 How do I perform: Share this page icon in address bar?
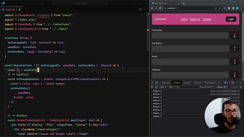coord(216,8)
